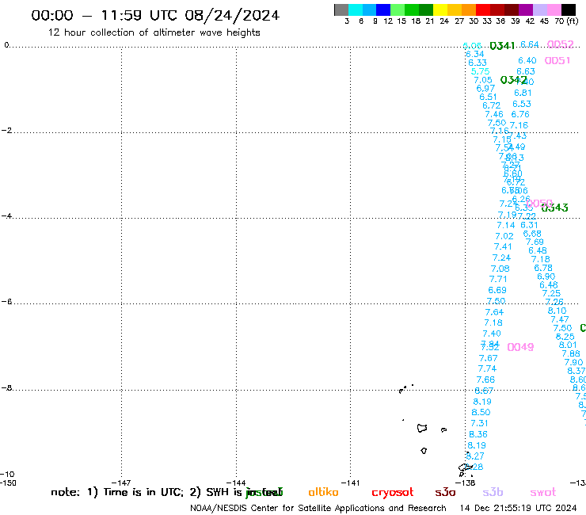Select the purple legend color swatch
The height and width of the screenshot is (515, 586).
coord(526,10)
